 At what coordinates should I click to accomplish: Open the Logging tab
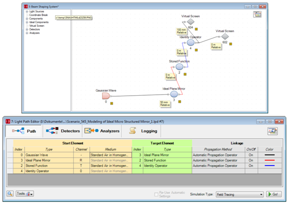pos(142,131)
